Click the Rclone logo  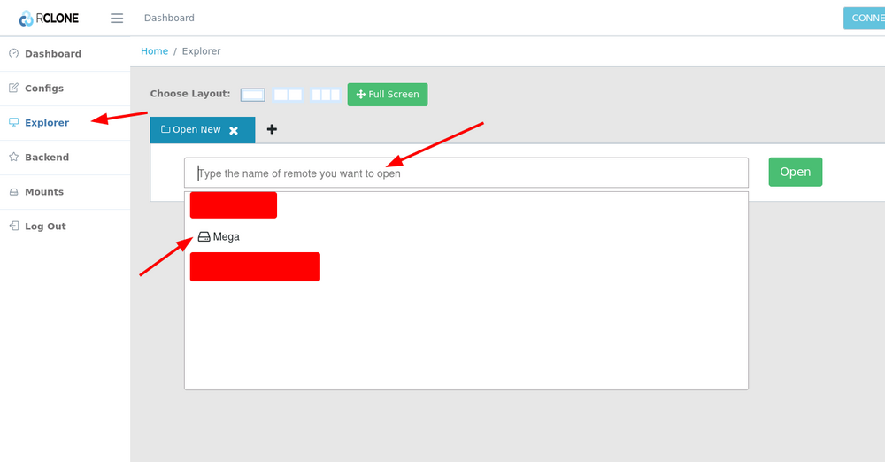pyautogui.click(x=49, y=18)
